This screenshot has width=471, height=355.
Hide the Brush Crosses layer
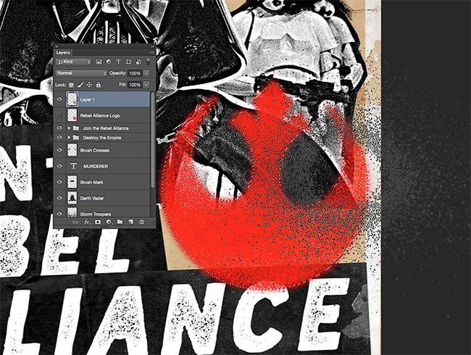(x=59, y=150)
